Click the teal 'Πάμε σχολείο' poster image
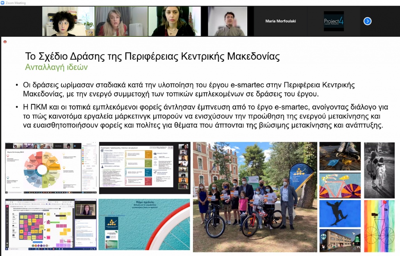 pos(145,224)
